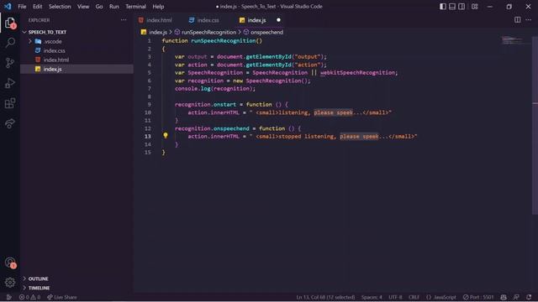
Task: Click console.log on line 7
Action: [x=193, y=89]
